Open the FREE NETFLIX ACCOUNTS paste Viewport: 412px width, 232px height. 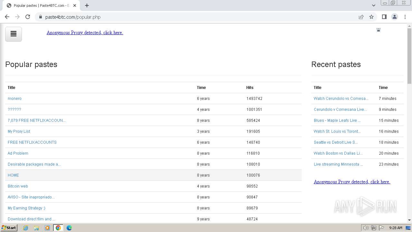(x=32, y=142)
